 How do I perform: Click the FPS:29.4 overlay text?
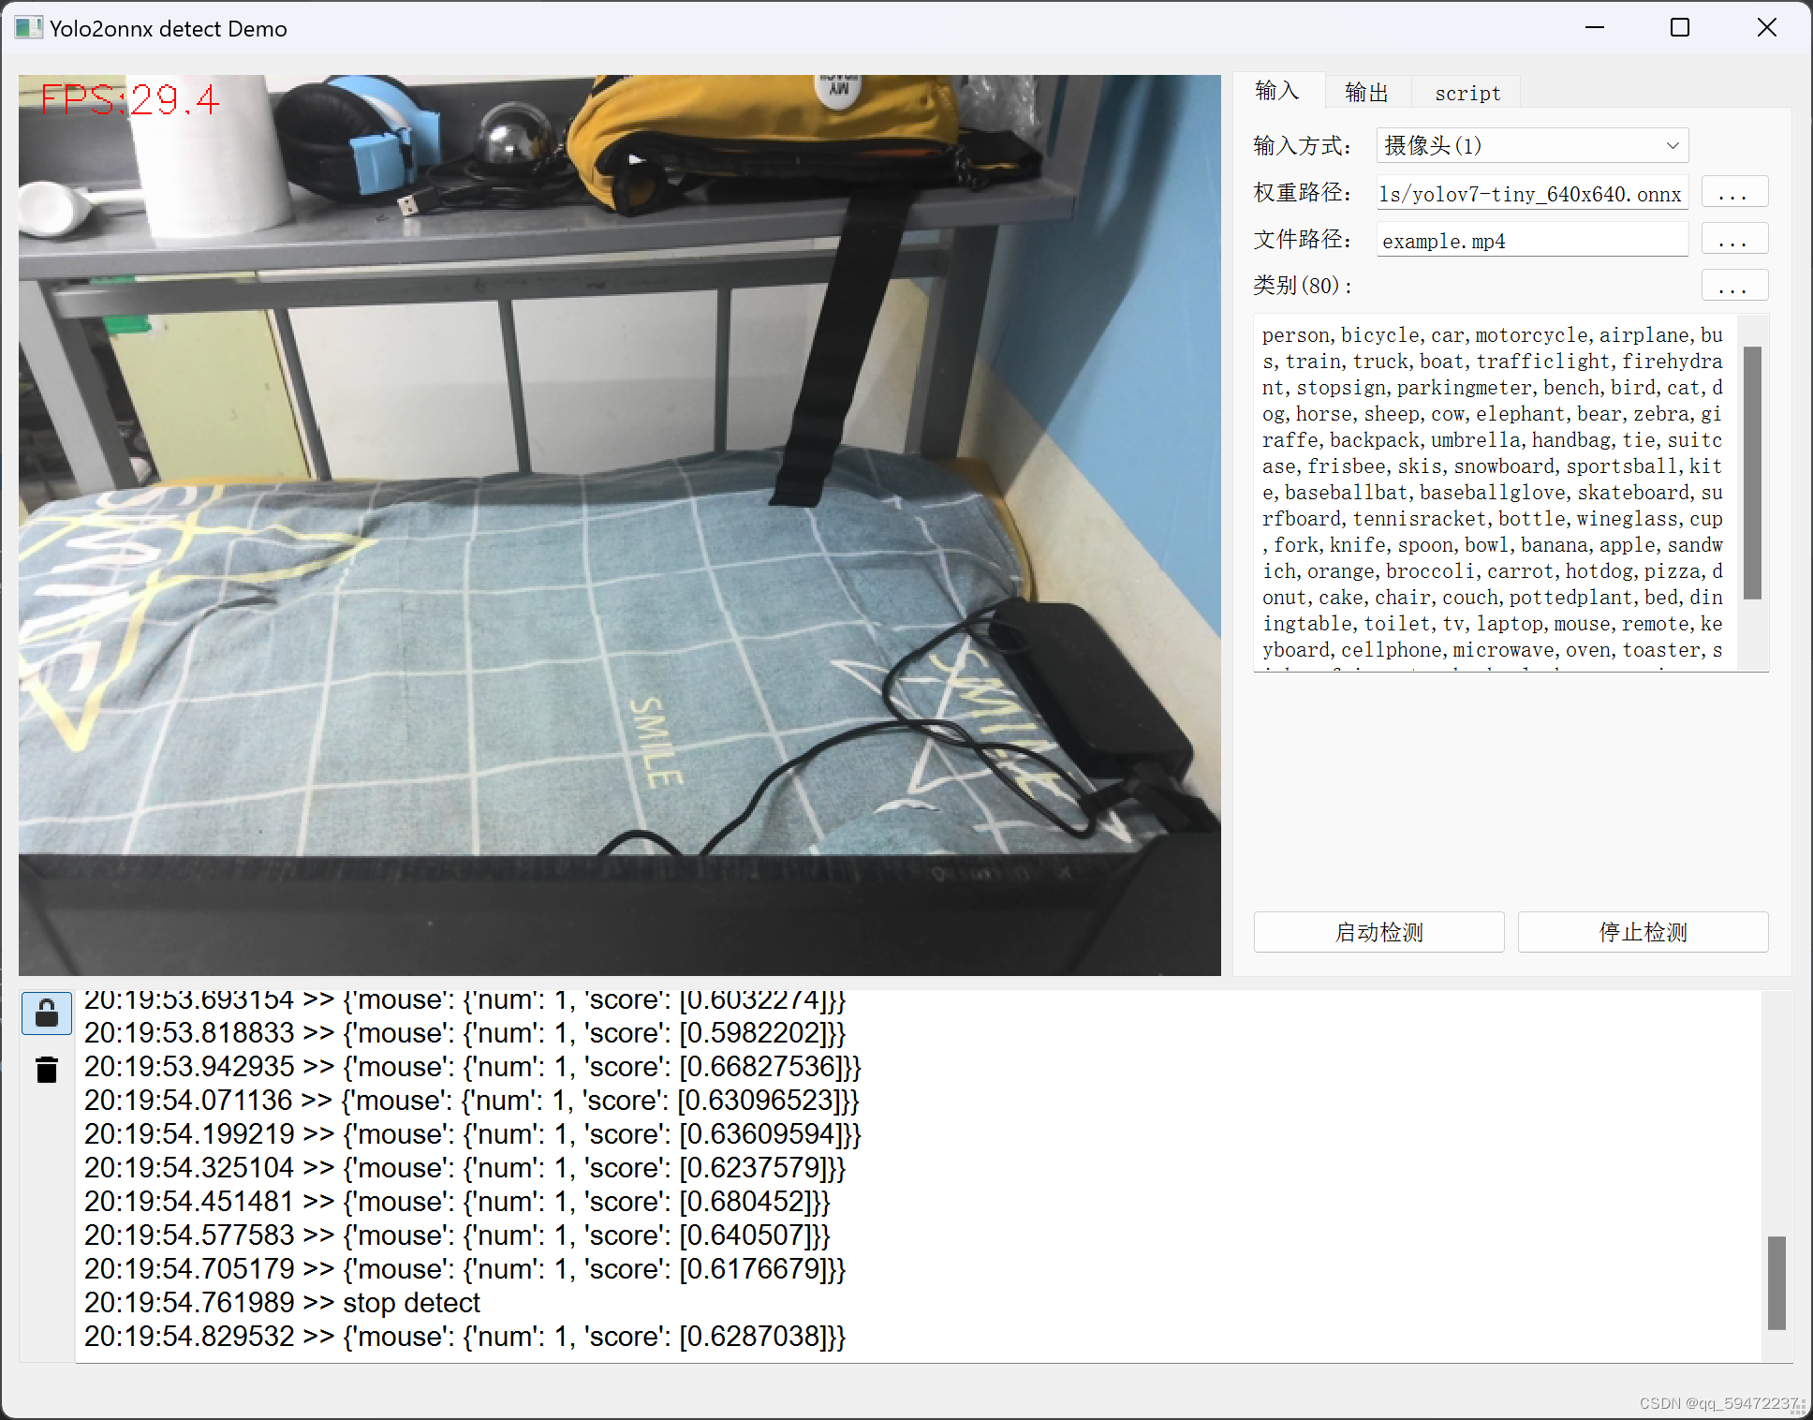coord(130,99)
